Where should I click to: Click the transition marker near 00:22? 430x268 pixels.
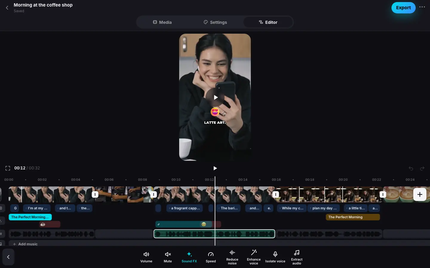point(383,194)
